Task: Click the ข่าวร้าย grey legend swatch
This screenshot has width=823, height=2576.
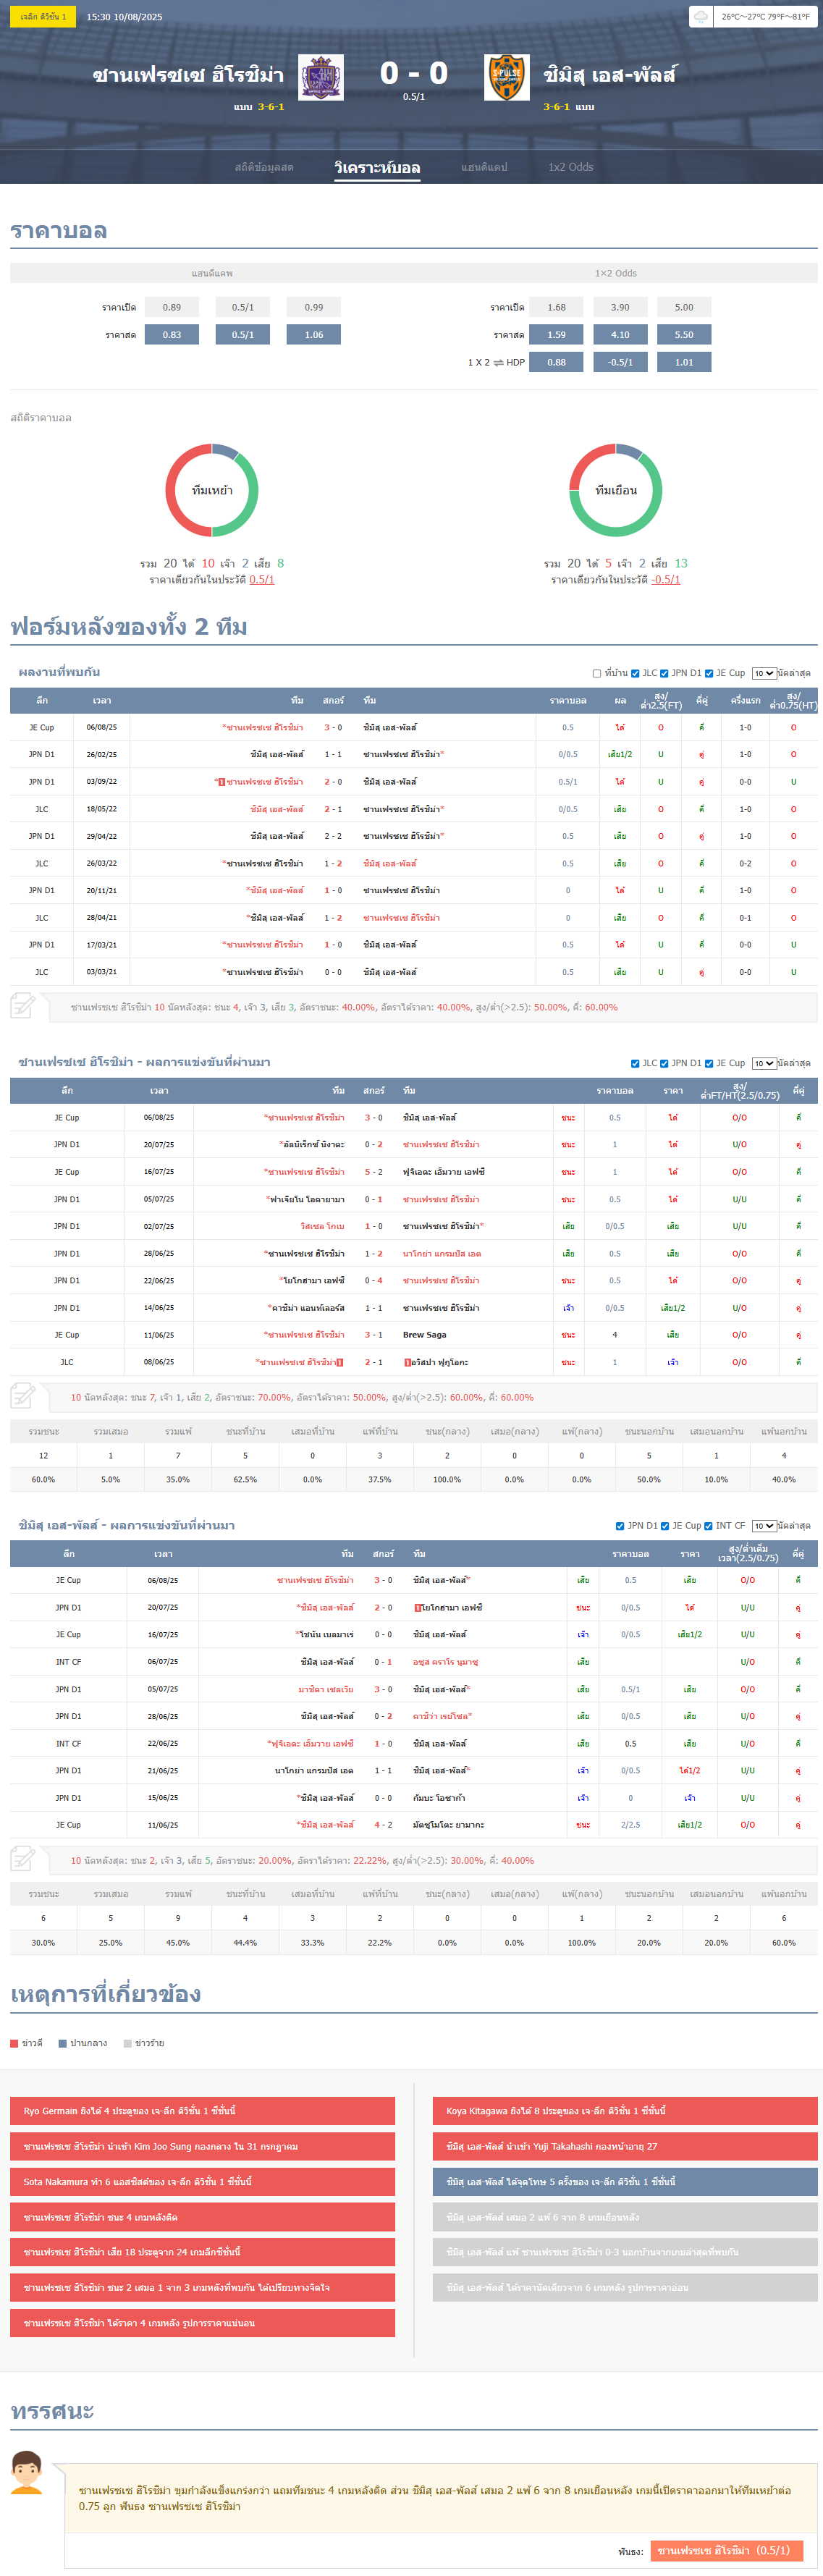Action: 127,2043
